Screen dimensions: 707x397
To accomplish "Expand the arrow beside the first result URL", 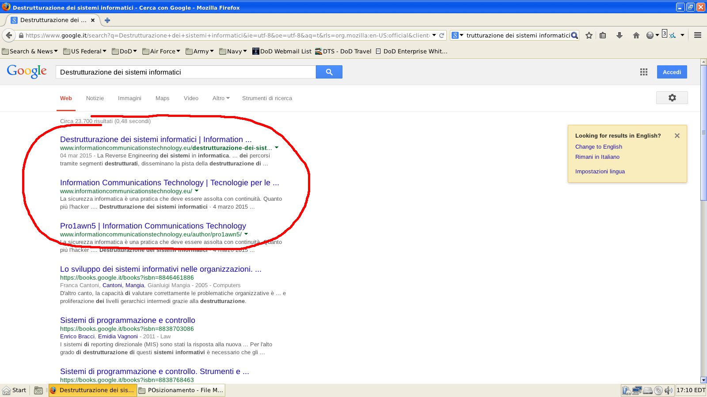I will click(277, 147).
